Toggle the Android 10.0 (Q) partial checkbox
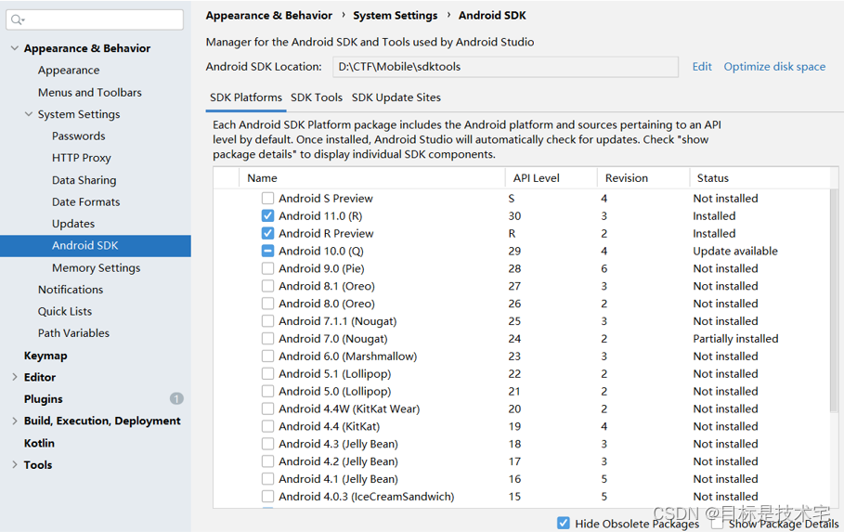 point(267,251)
